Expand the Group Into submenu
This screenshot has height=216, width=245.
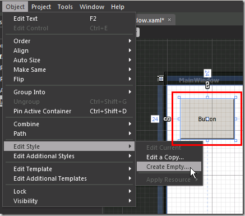pyautogui.click(x=69, y=92)
